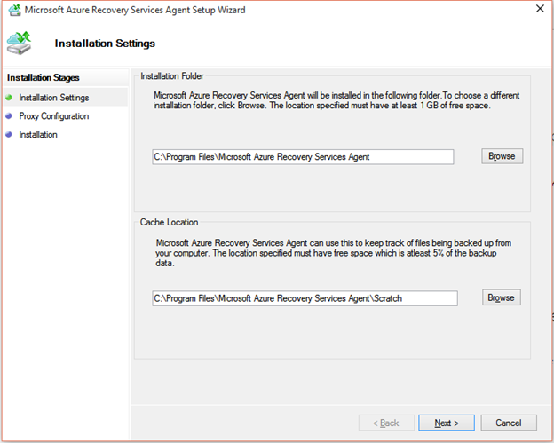554x443 pixels.
Task: Close the Setup Wizard window
Action: [539, 10]
